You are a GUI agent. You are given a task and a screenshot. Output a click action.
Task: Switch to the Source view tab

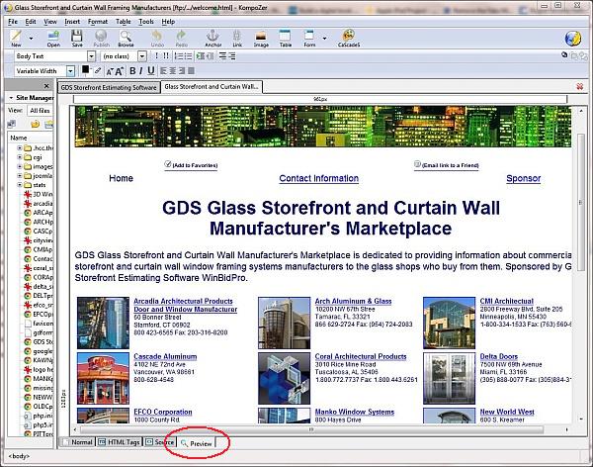click(x=160, y=442)
